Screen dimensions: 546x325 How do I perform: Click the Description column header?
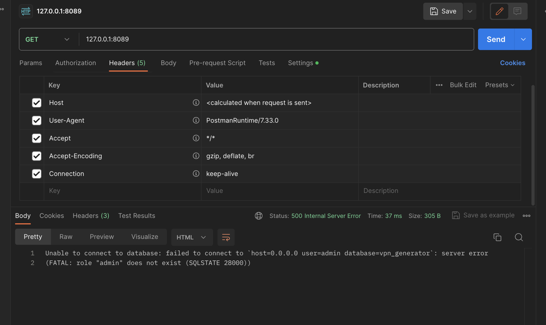(381, 85)
